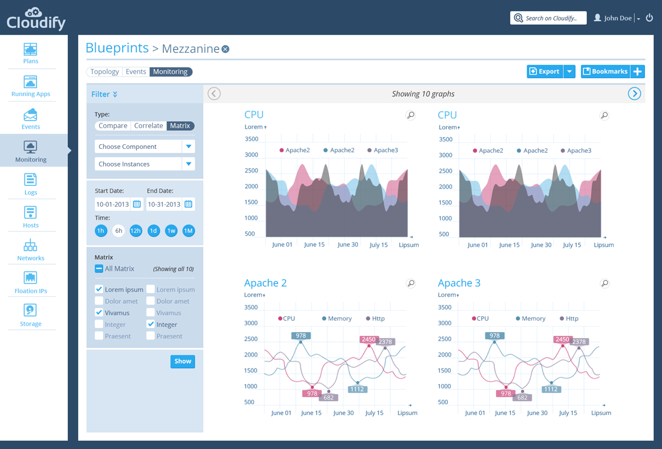Open the Export dropdown arrow

[x=569, y=72]
